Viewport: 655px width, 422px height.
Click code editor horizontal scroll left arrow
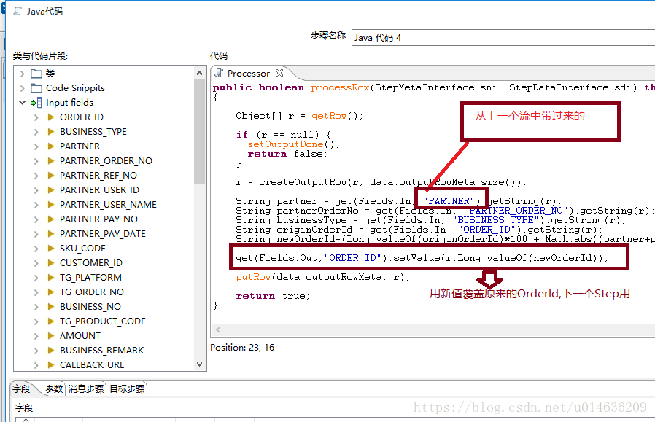[x=218, y=329]
